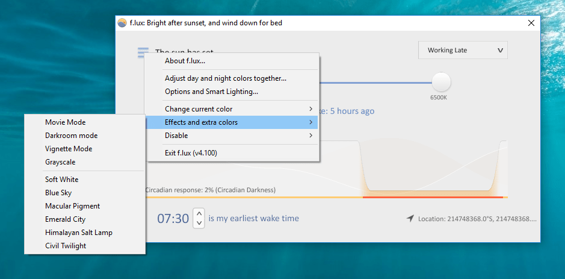Open About f.lux...
This screenshot has width=565, height=279.
(231, 61)
